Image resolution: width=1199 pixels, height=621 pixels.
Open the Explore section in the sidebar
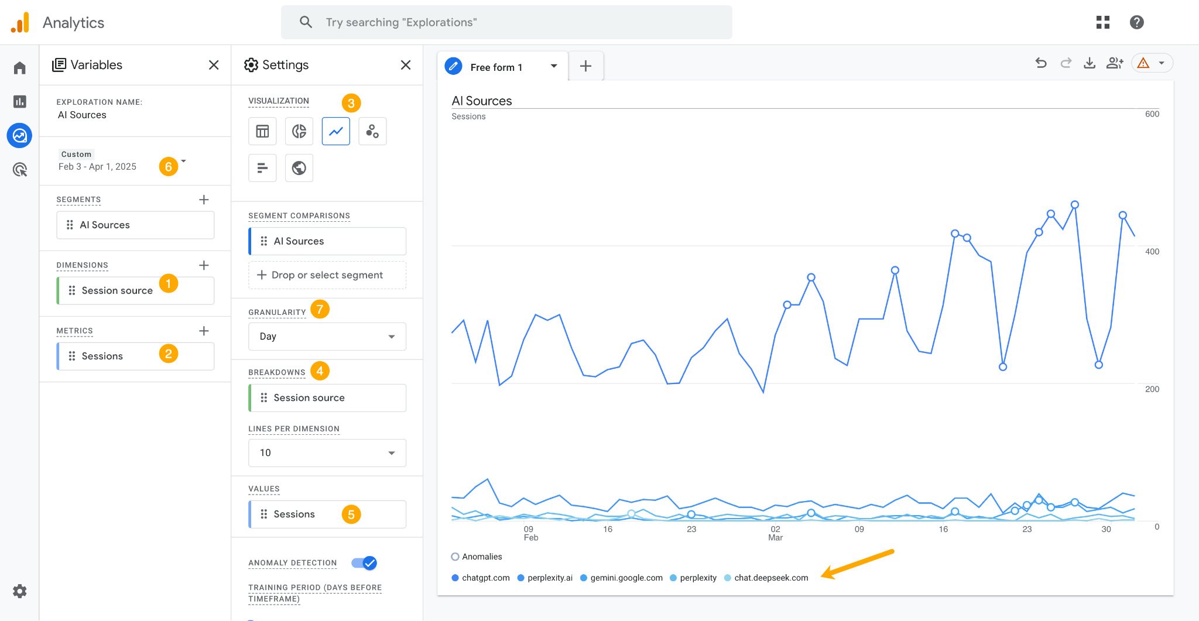pyautogui.click(x=19, y=136)
